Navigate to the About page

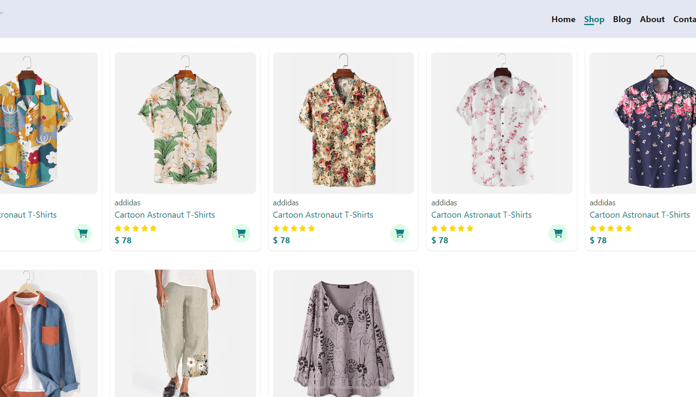click(x=652, y=19)
